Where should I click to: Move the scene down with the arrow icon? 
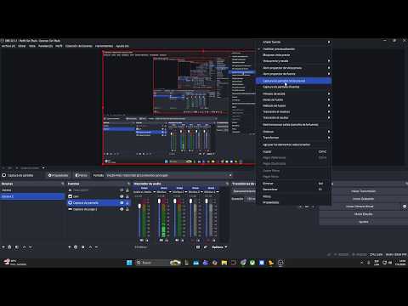click(31, 247)
